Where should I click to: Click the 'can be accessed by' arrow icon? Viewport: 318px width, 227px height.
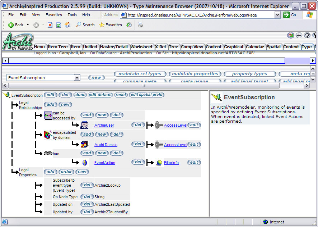click(48, 116)
